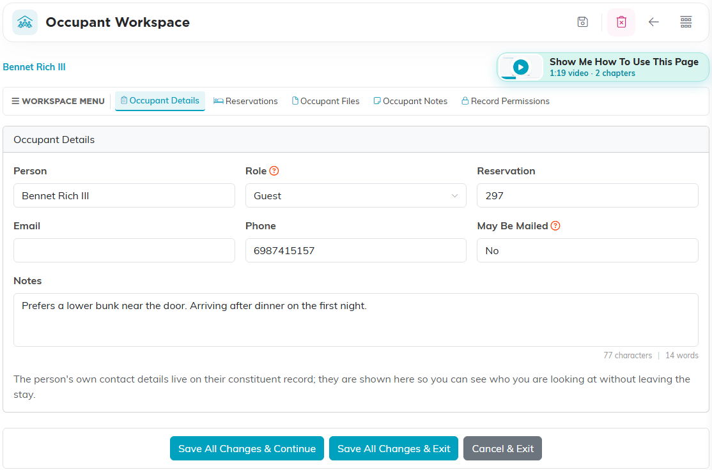
Task: Open the Role dropdown showing Guest
Action: click(x=355, y=195)
